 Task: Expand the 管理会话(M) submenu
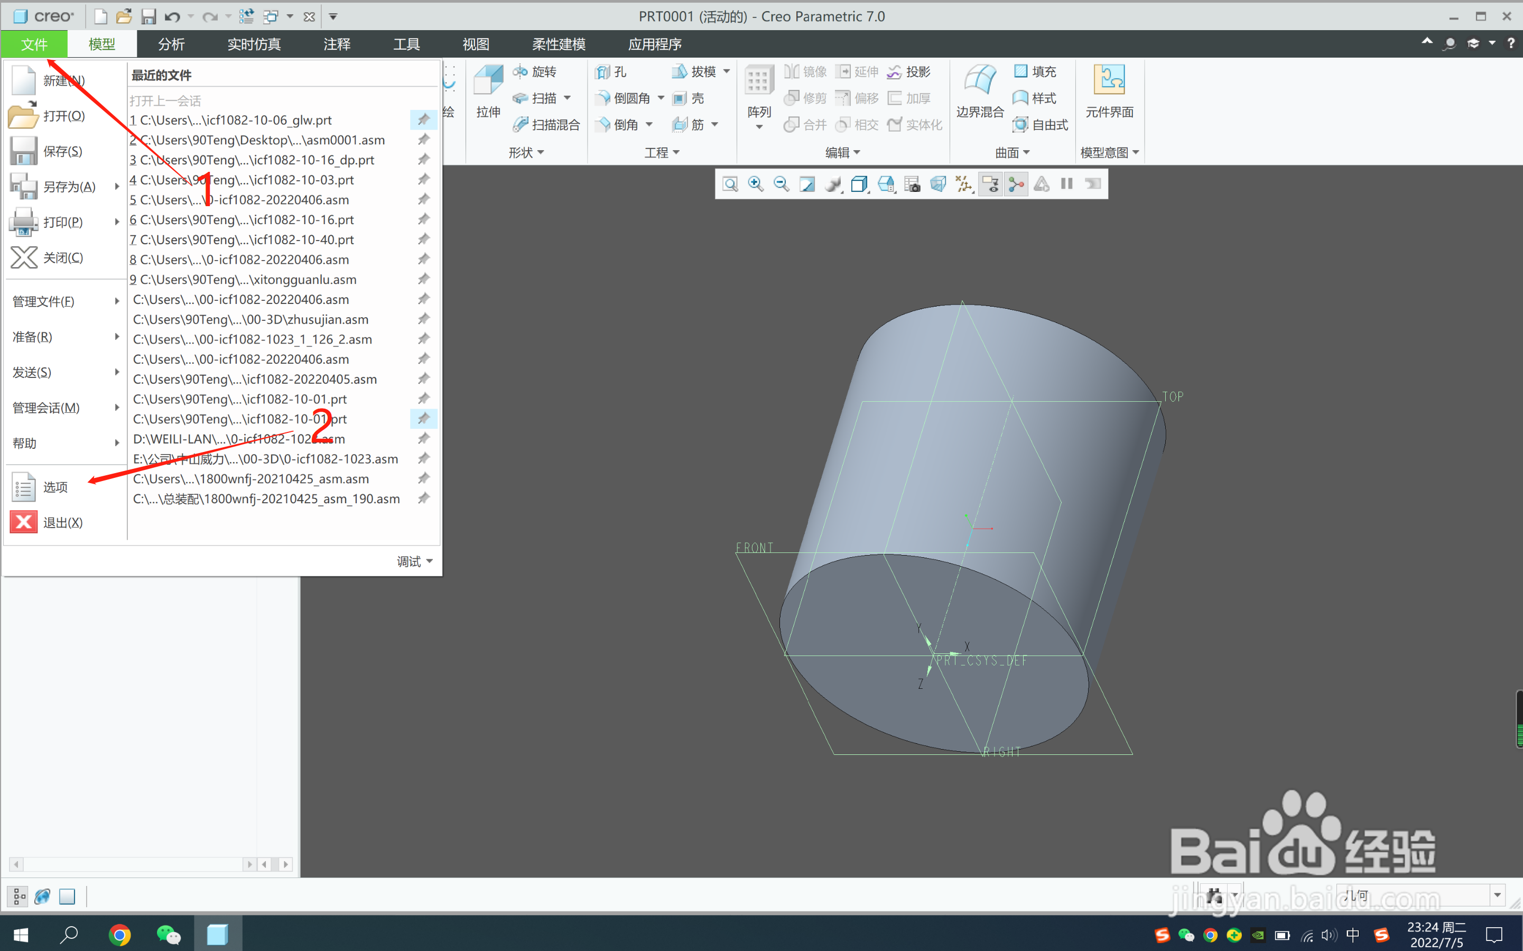(66, 408)
